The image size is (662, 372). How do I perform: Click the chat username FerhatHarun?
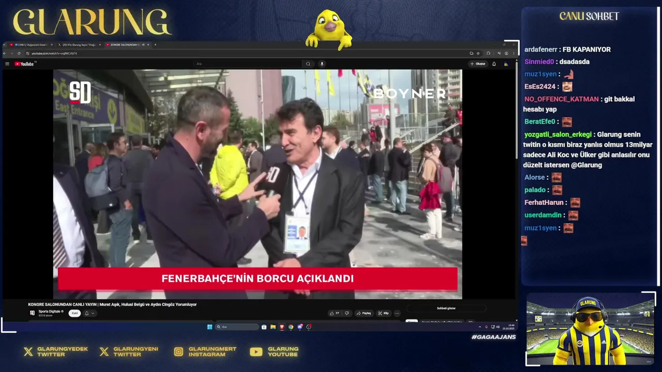tap(545, 203)
